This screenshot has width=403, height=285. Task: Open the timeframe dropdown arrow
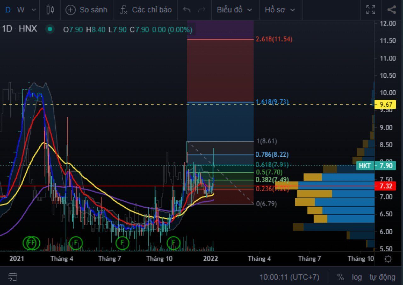(x=34, y=10)
